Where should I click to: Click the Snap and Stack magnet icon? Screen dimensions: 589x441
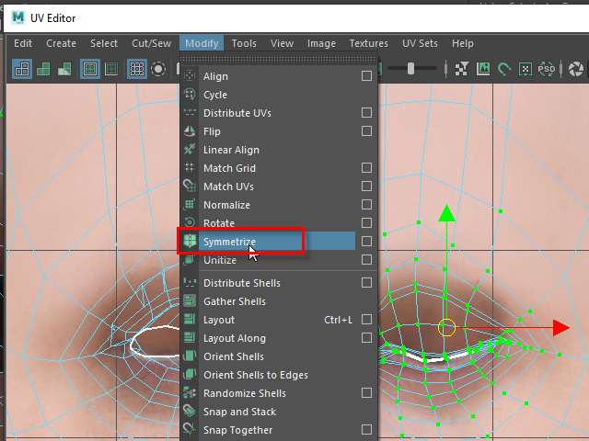pyautogui.click(x=190, y=412)
